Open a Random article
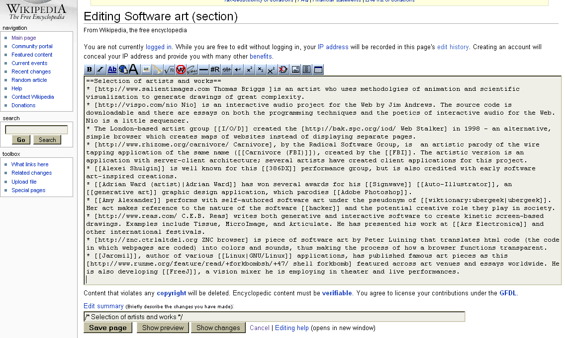565x338 pixels. coord(29,80)
